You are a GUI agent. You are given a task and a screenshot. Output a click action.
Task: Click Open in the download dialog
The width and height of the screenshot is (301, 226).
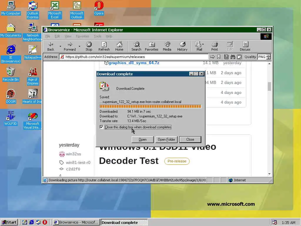click(x=143, y=139)
